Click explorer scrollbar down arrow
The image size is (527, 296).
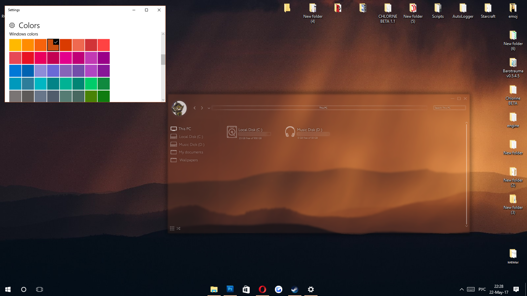click(x=466, y=226)
